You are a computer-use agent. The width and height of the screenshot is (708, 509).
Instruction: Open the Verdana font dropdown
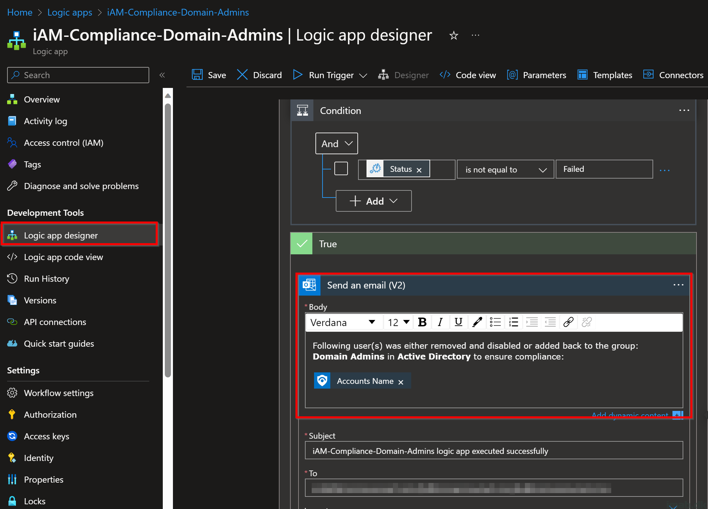[344, 322]
